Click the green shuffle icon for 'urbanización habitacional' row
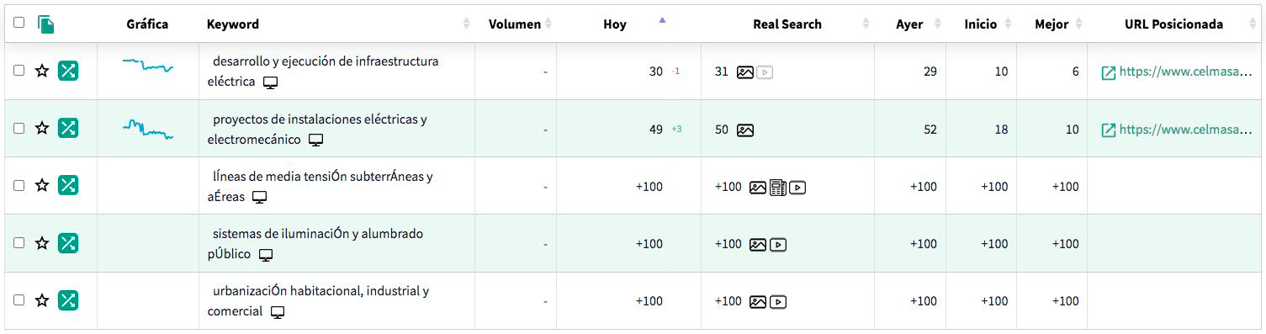 (68, 300)
